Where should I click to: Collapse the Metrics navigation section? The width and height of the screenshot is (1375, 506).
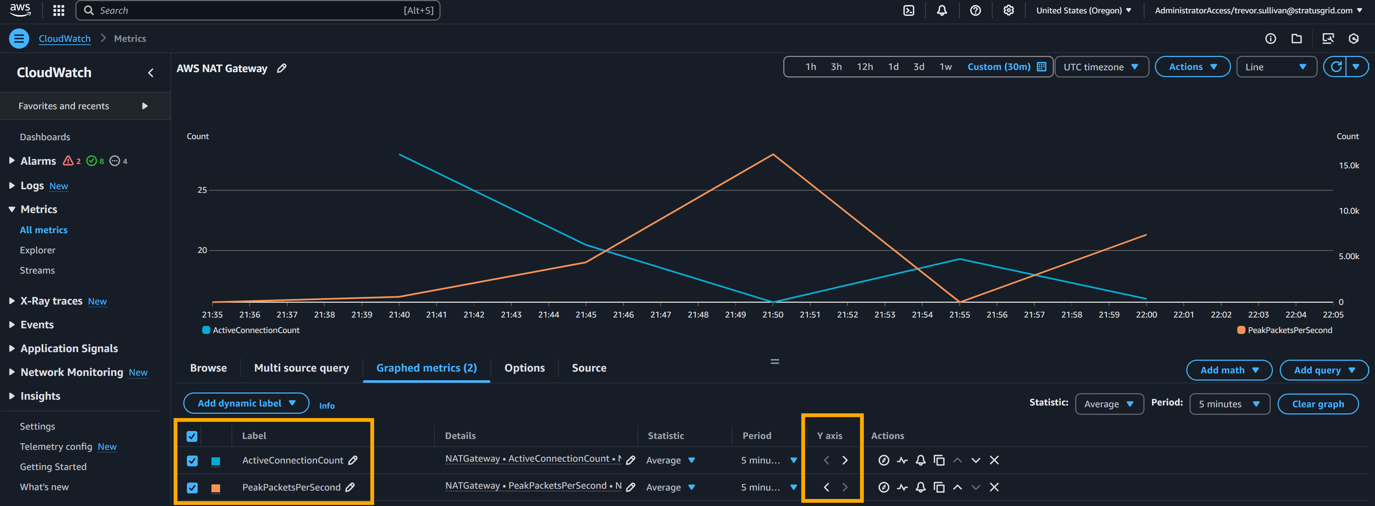point(12,209)
